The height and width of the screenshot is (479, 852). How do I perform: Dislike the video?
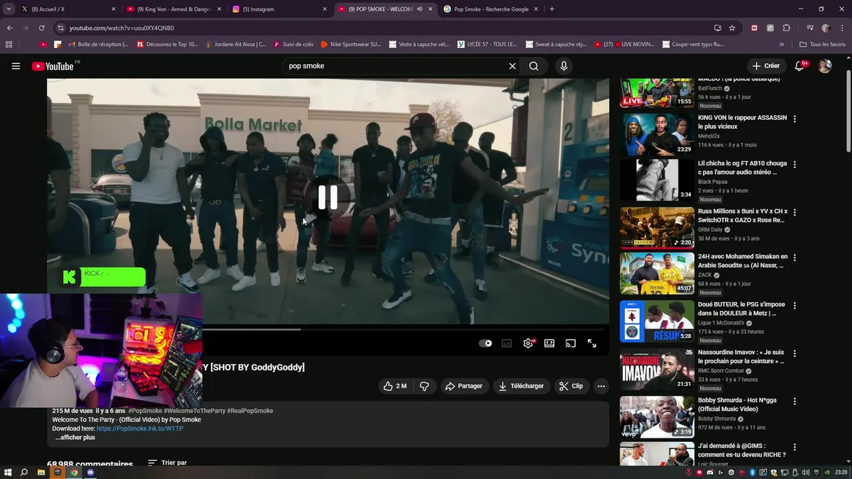pos(425,386)
